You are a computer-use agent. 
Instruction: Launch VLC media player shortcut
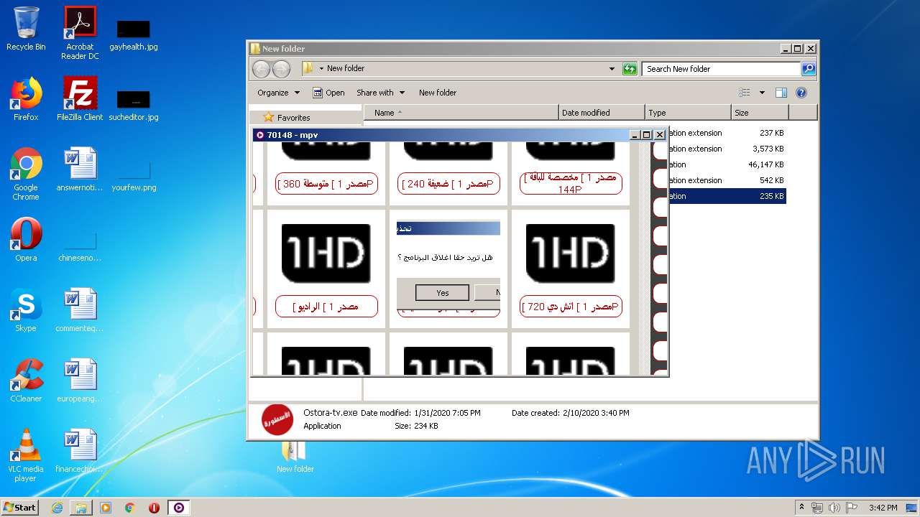(26, 455)
